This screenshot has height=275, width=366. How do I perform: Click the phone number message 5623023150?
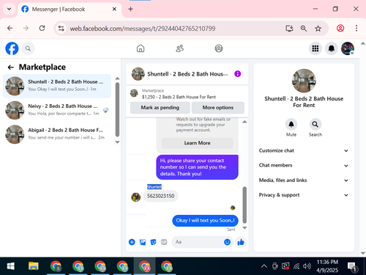[160, 196]
